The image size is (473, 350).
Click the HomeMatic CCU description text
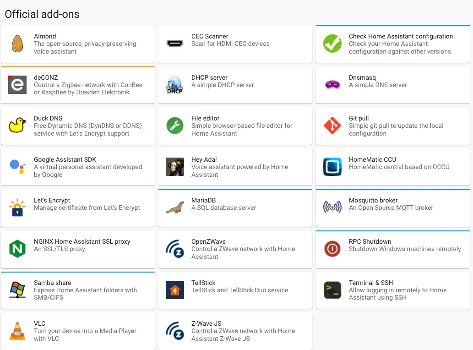pyautogui.click(x=399, y=167)
